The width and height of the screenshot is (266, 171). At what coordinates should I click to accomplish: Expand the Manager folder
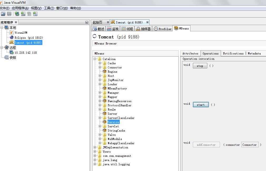click(x=100, y=92)
